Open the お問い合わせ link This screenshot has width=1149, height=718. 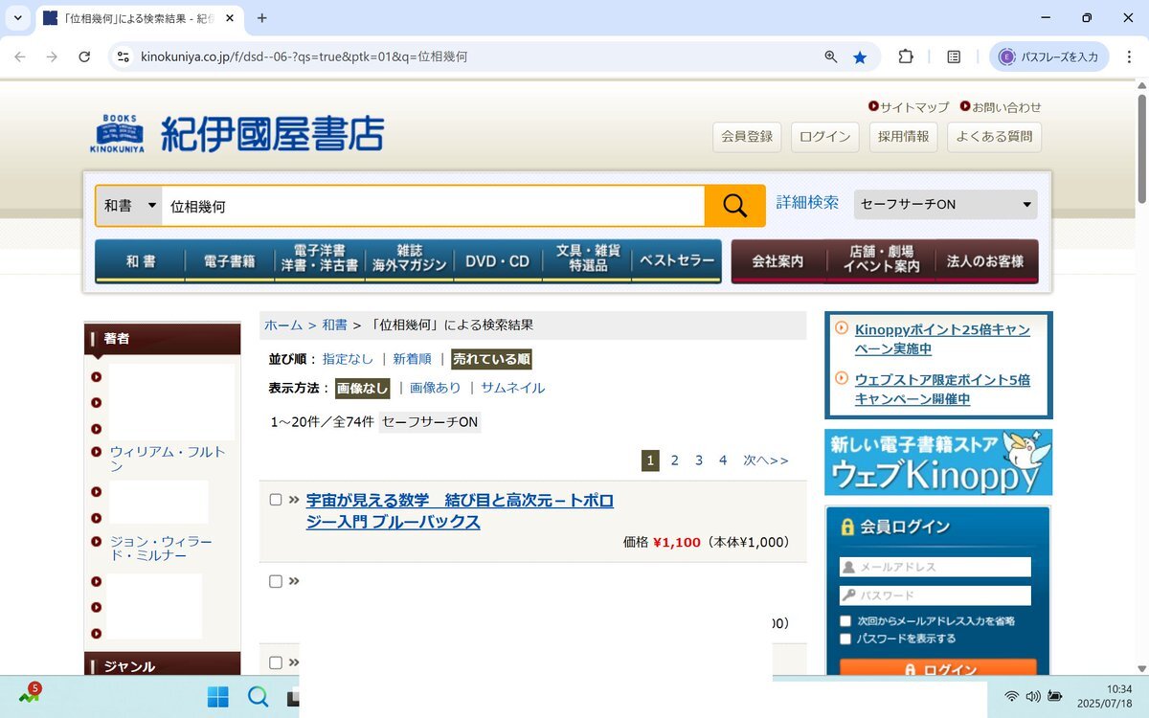click(1006, 107)
